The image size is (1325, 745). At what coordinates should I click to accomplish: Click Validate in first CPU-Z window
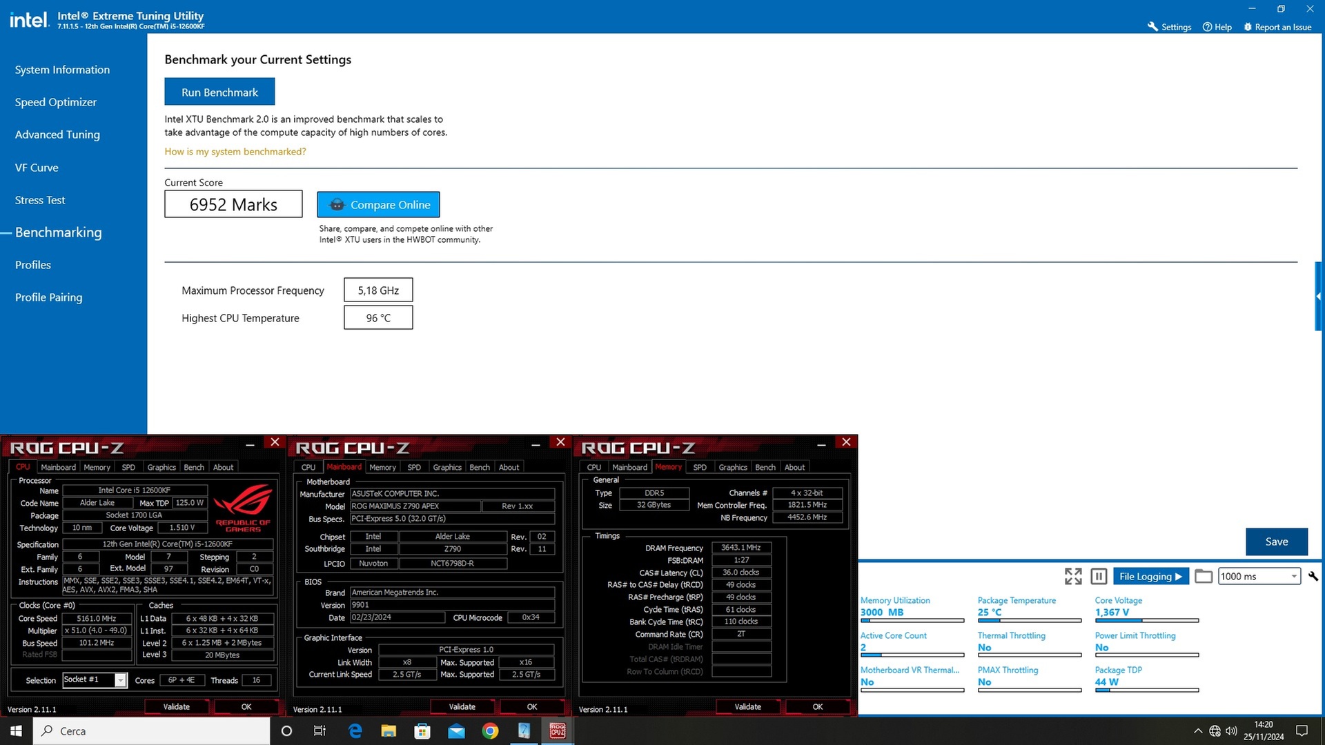[176, 706]
